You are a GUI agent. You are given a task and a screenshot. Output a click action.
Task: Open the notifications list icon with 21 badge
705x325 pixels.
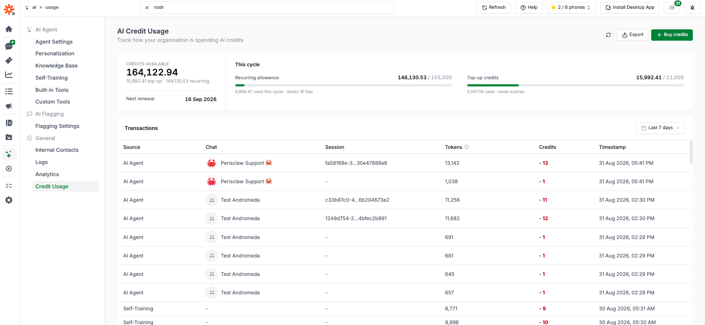pyautogui.click(x=672, y=8)
